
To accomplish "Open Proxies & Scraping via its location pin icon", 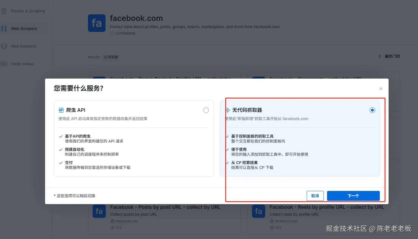I will [x=4, y=11].
